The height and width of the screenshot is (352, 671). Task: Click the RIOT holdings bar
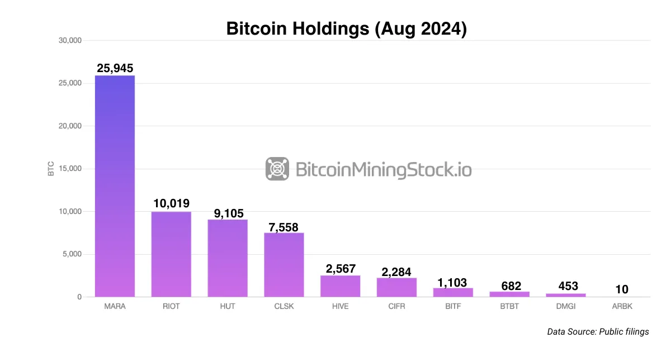[171, 254]
